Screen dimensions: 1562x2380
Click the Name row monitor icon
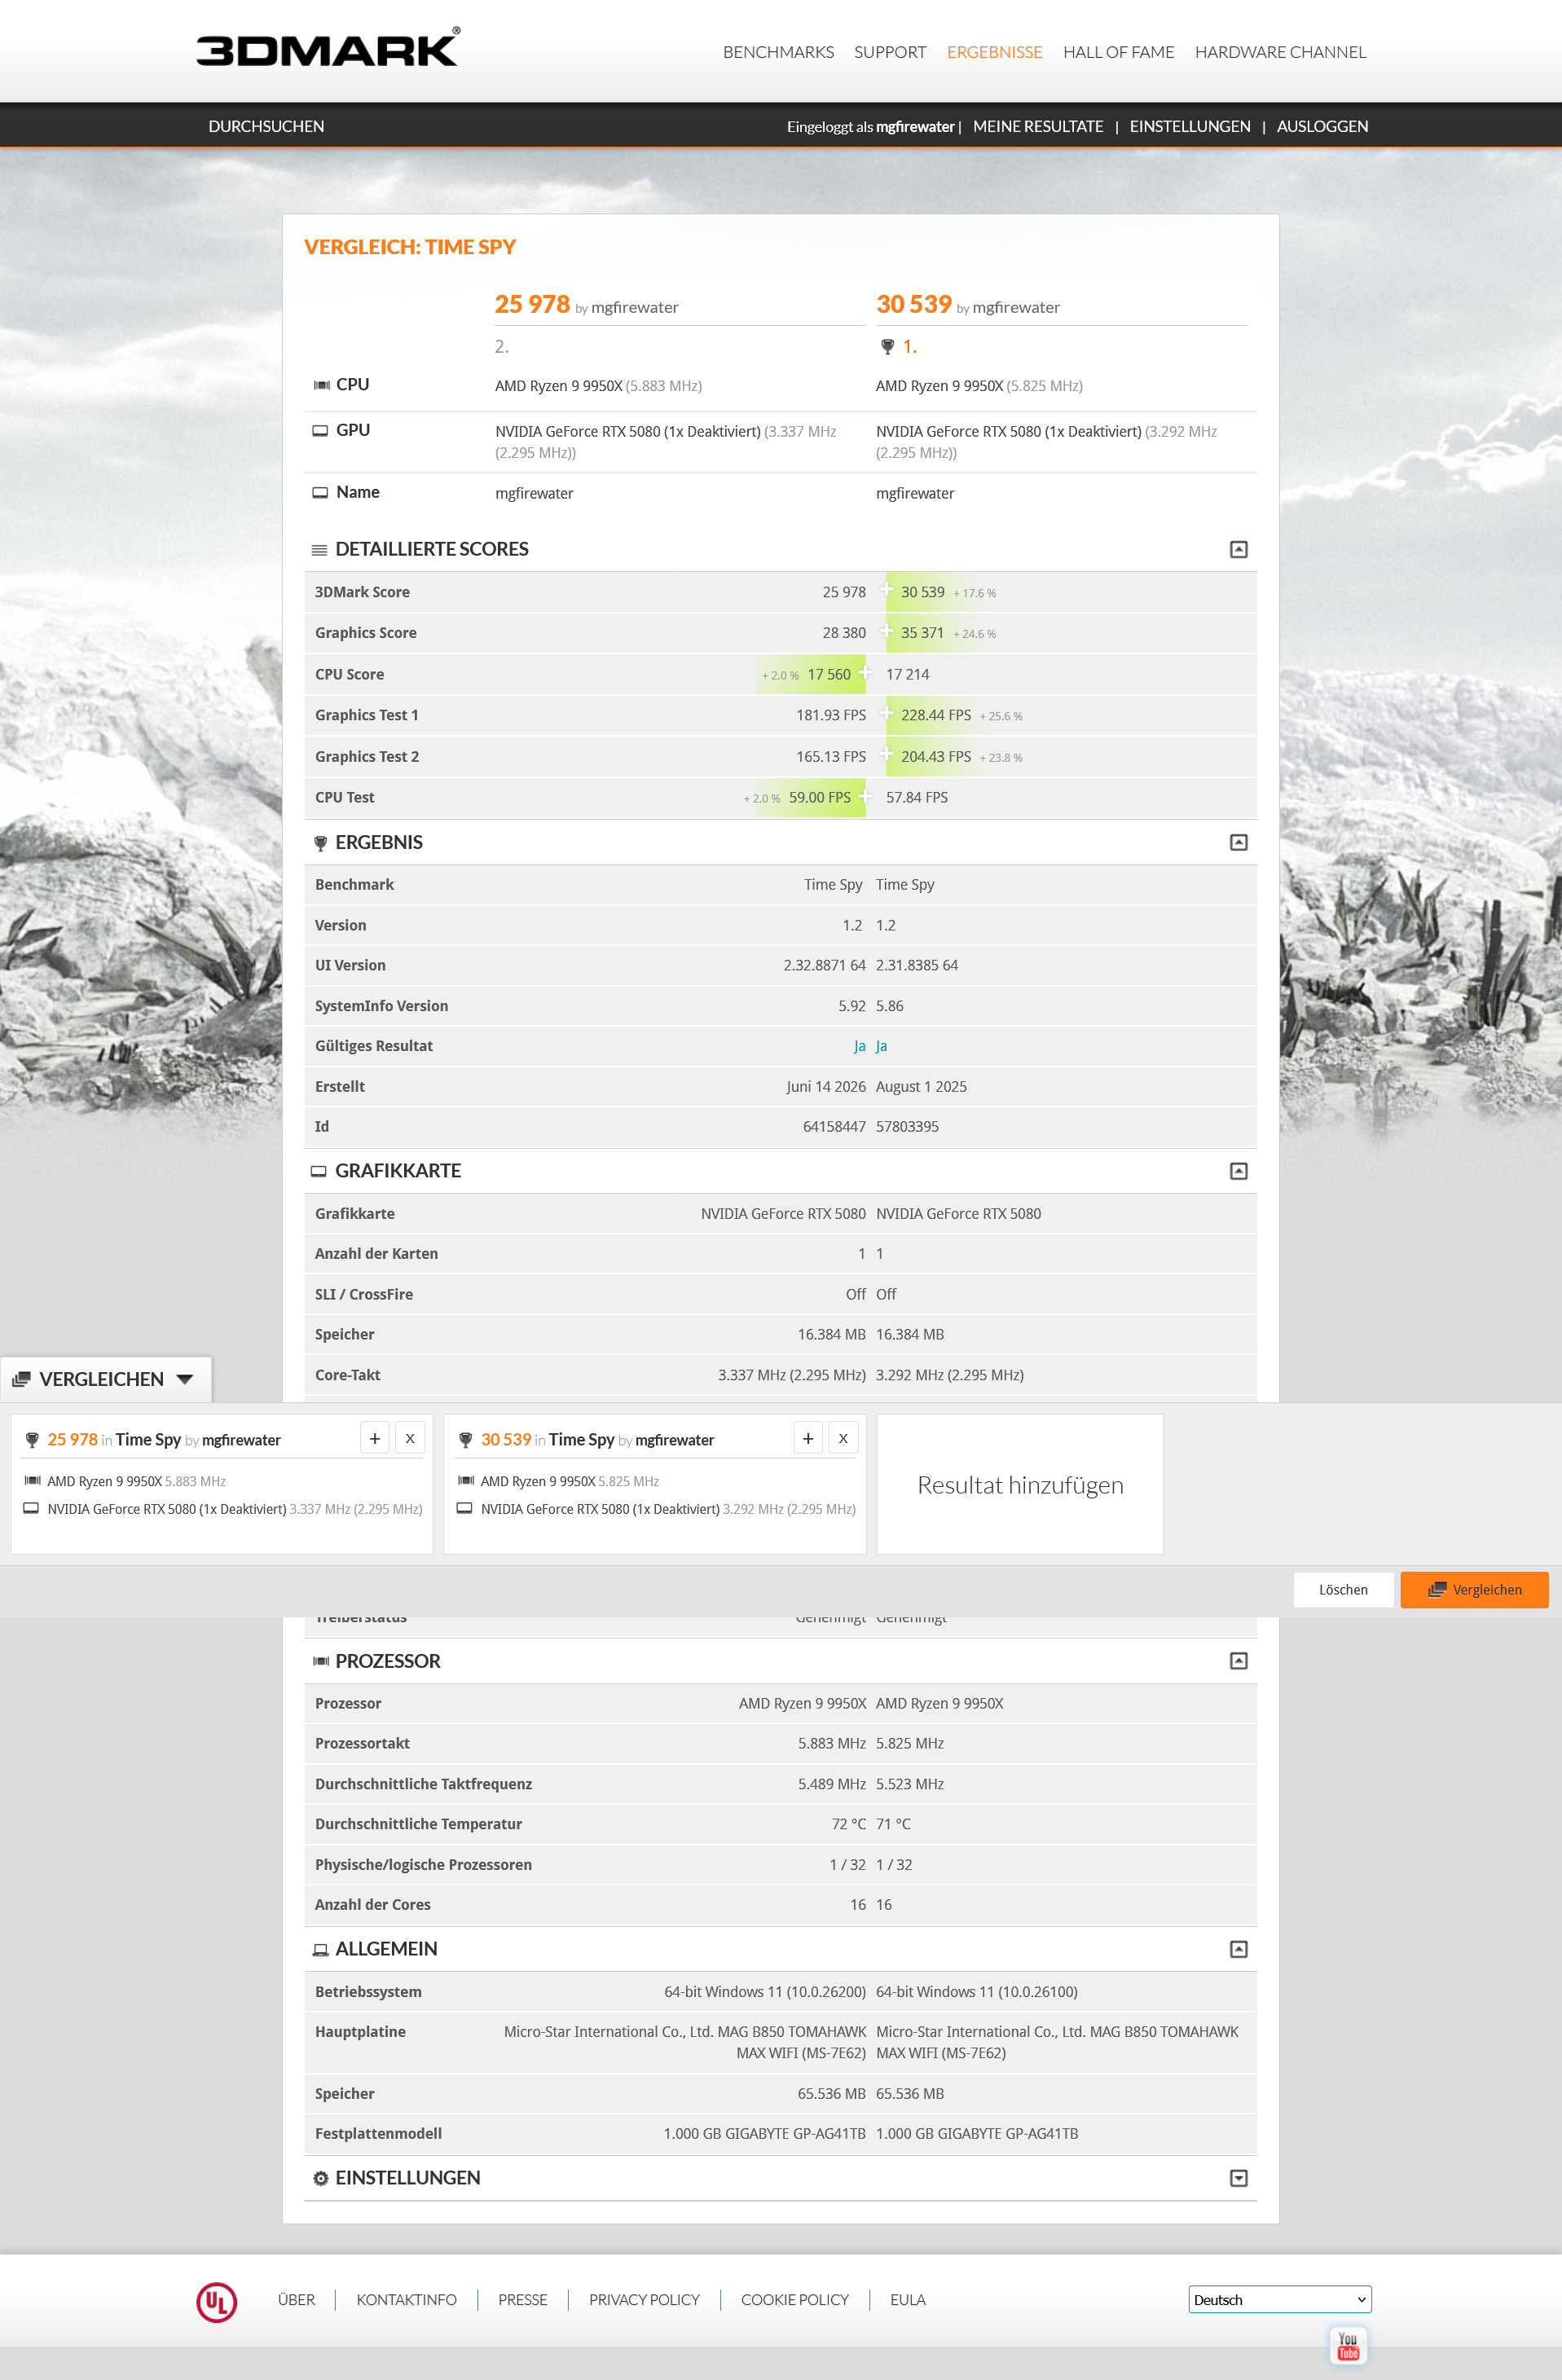click(320, 493)
